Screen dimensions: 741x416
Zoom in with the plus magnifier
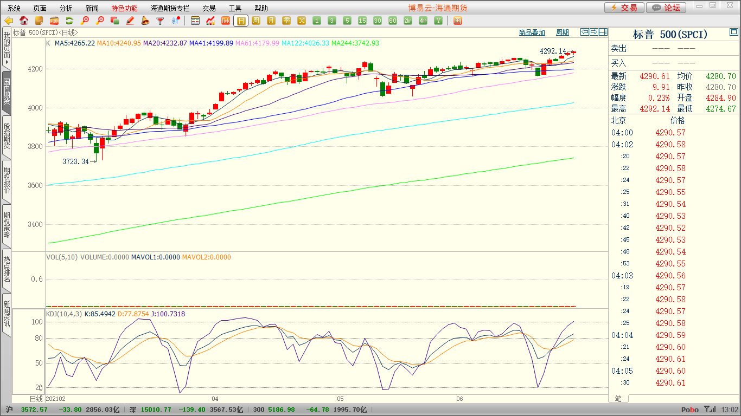pos(85,21)
